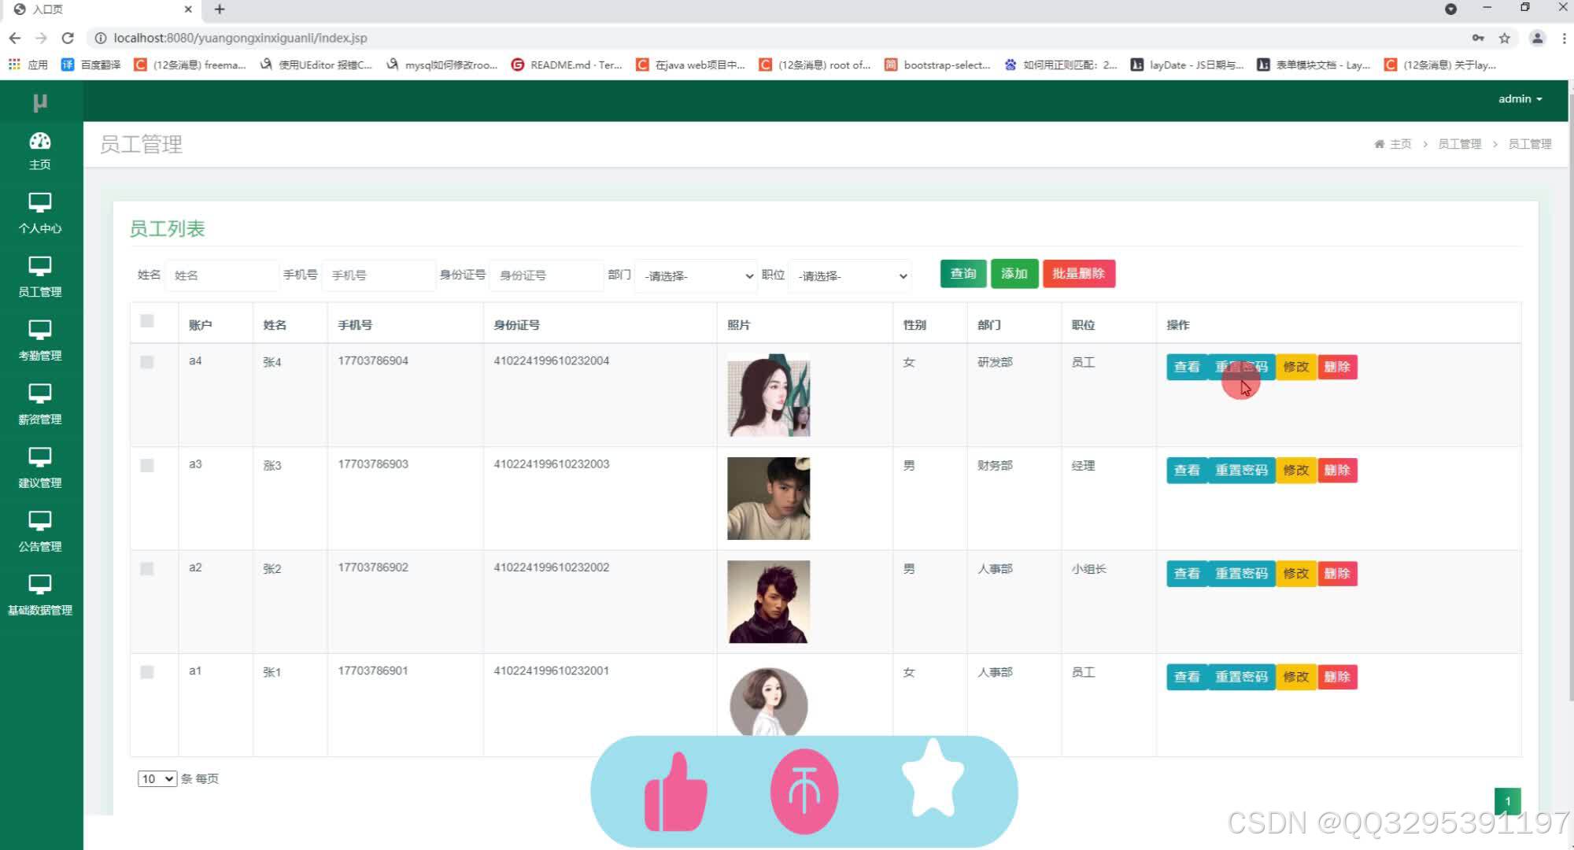Click 删除 for employee a1
This screenshot has height=850, width=1574.
tap(1337, 677)
